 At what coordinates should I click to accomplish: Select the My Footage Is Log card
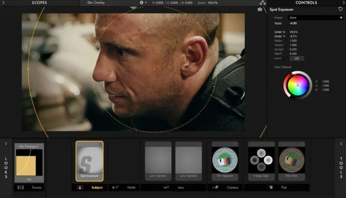(x=29, y=163)
